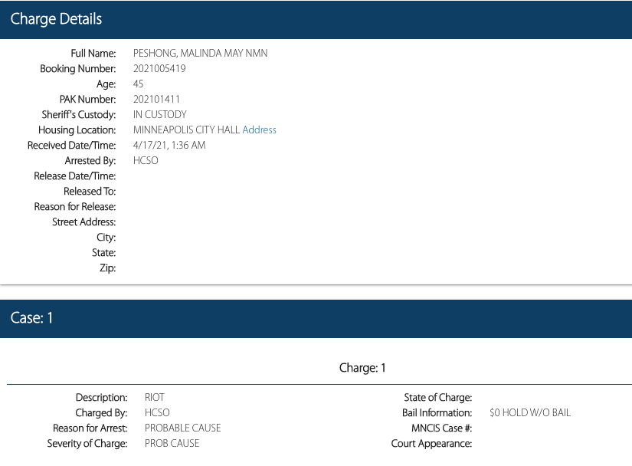The width and height of the screenshot is (632, 466).
Task: Open the Address link for housing location
Action: click(259, 130)
